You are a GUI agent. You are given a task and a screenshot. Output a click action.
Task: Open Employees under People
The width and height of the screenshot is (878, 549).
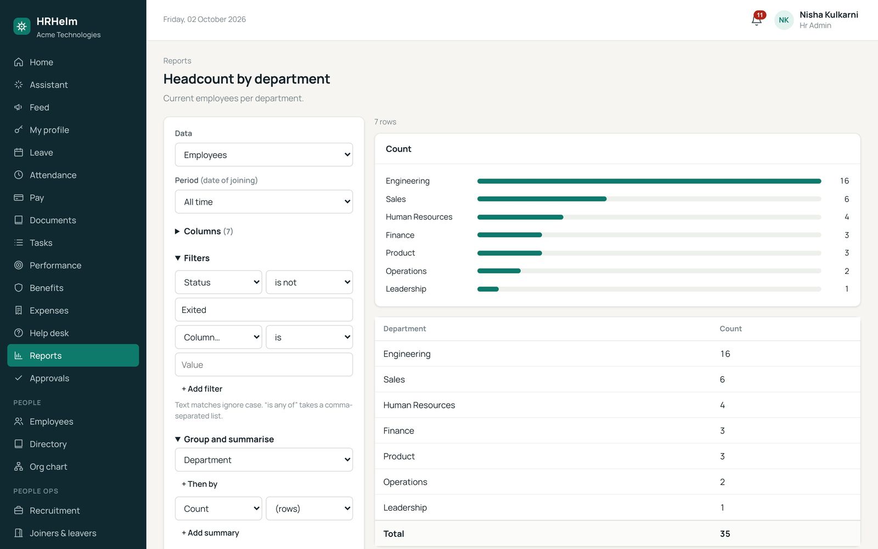[x=73, y=421]
